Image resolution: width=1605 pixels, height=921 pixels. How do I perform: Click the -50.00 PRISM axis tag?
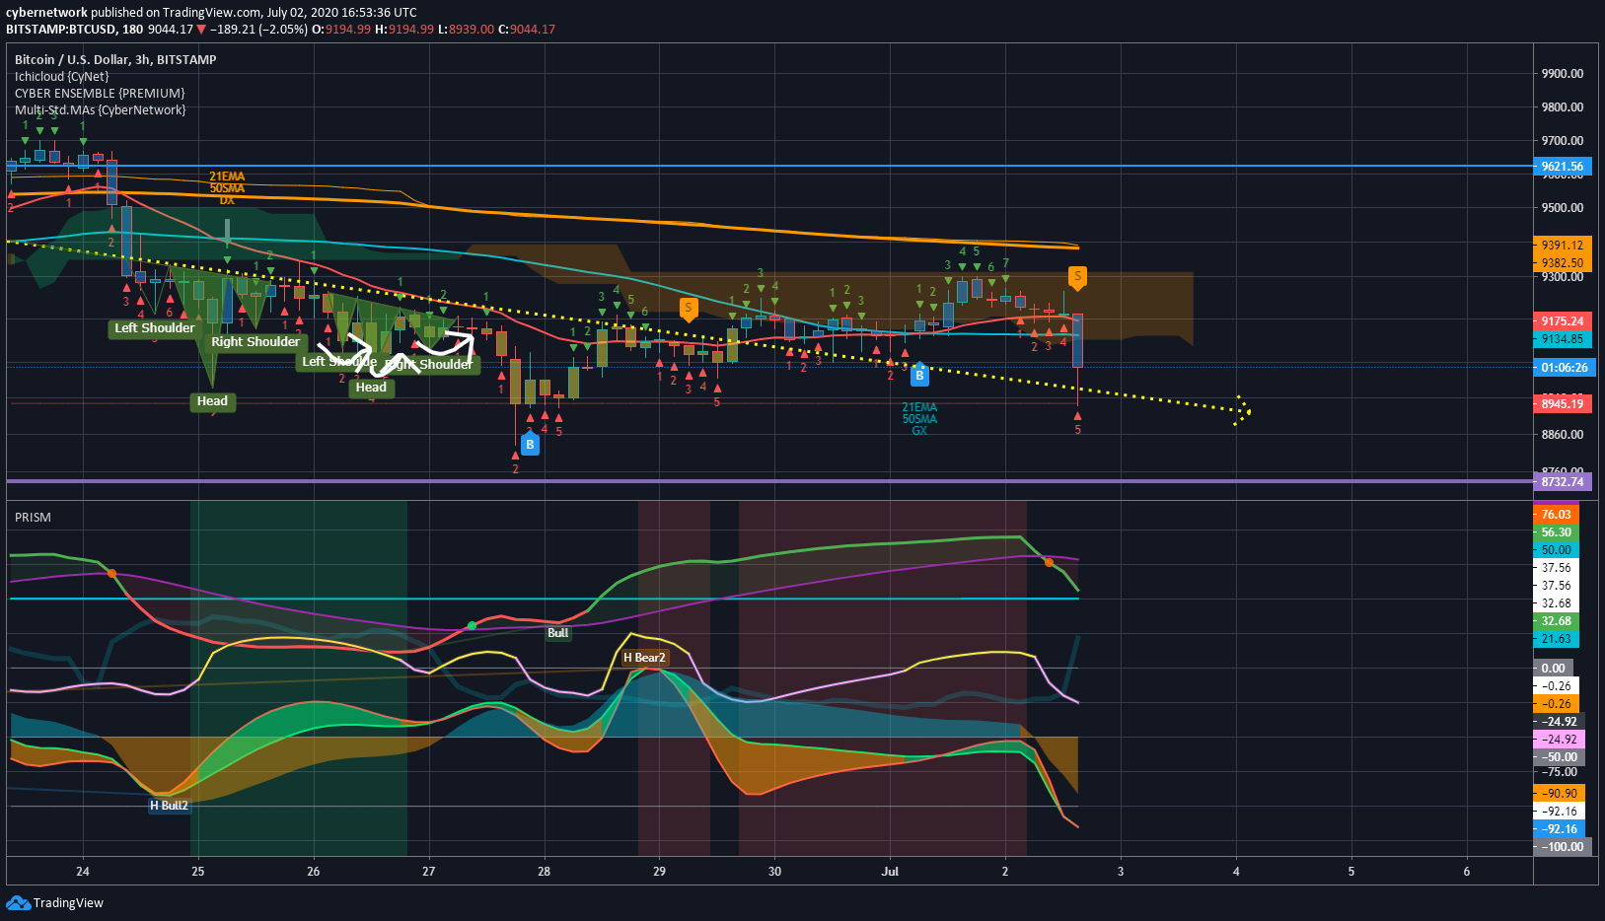1560,757
